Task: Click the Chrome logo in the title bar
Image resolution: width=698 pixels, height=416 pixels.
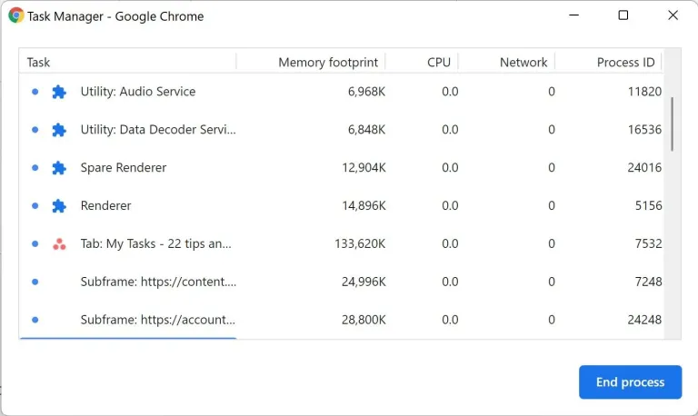Action: click(x=16, y=15)
